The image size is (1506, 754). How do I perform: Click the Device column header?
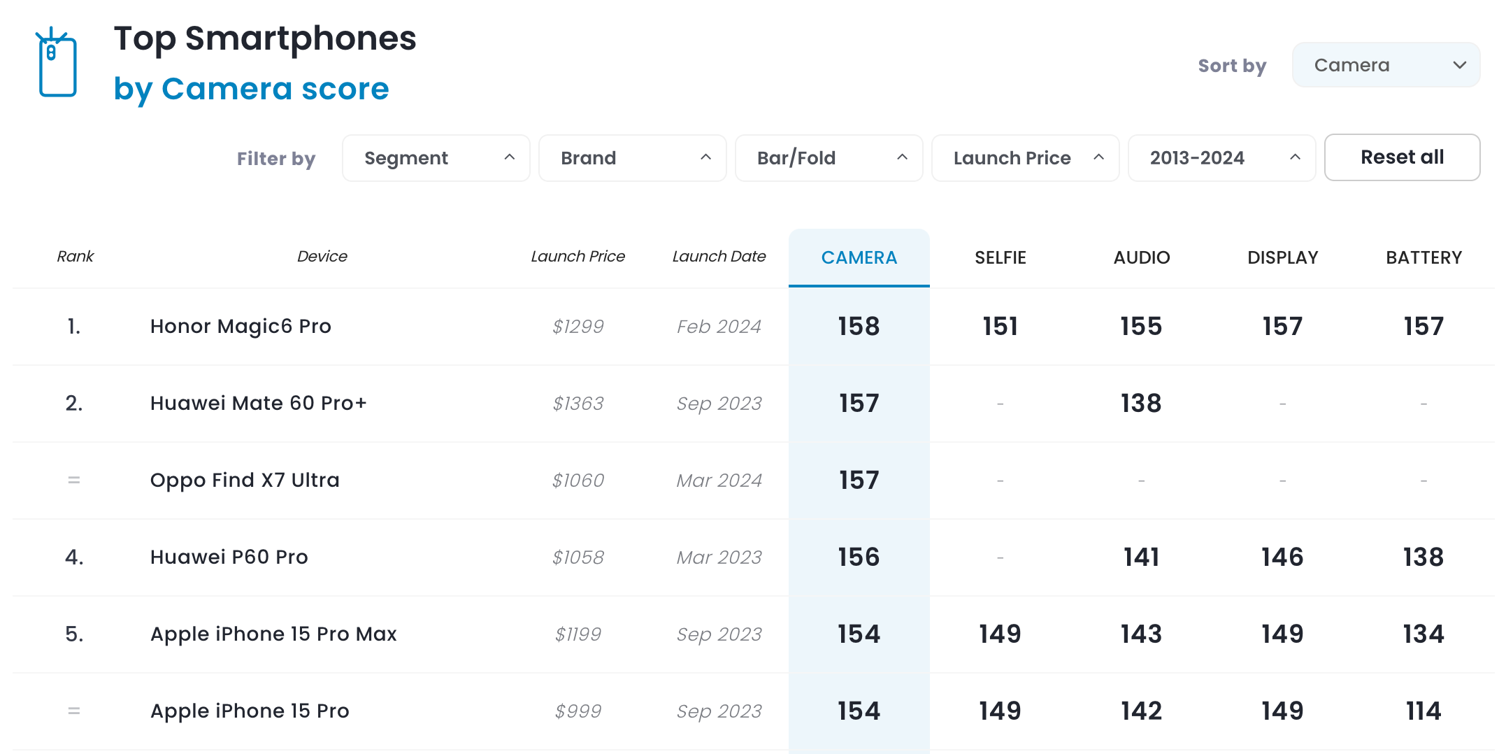[322, 257]
